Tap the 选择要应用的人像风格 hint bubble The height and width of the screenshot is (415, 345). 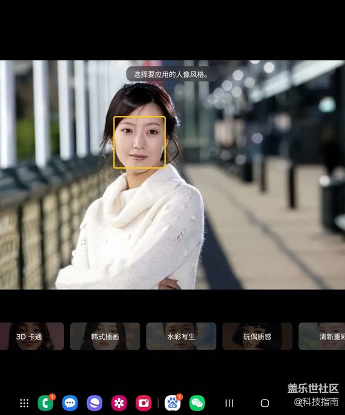coord(170,74)
